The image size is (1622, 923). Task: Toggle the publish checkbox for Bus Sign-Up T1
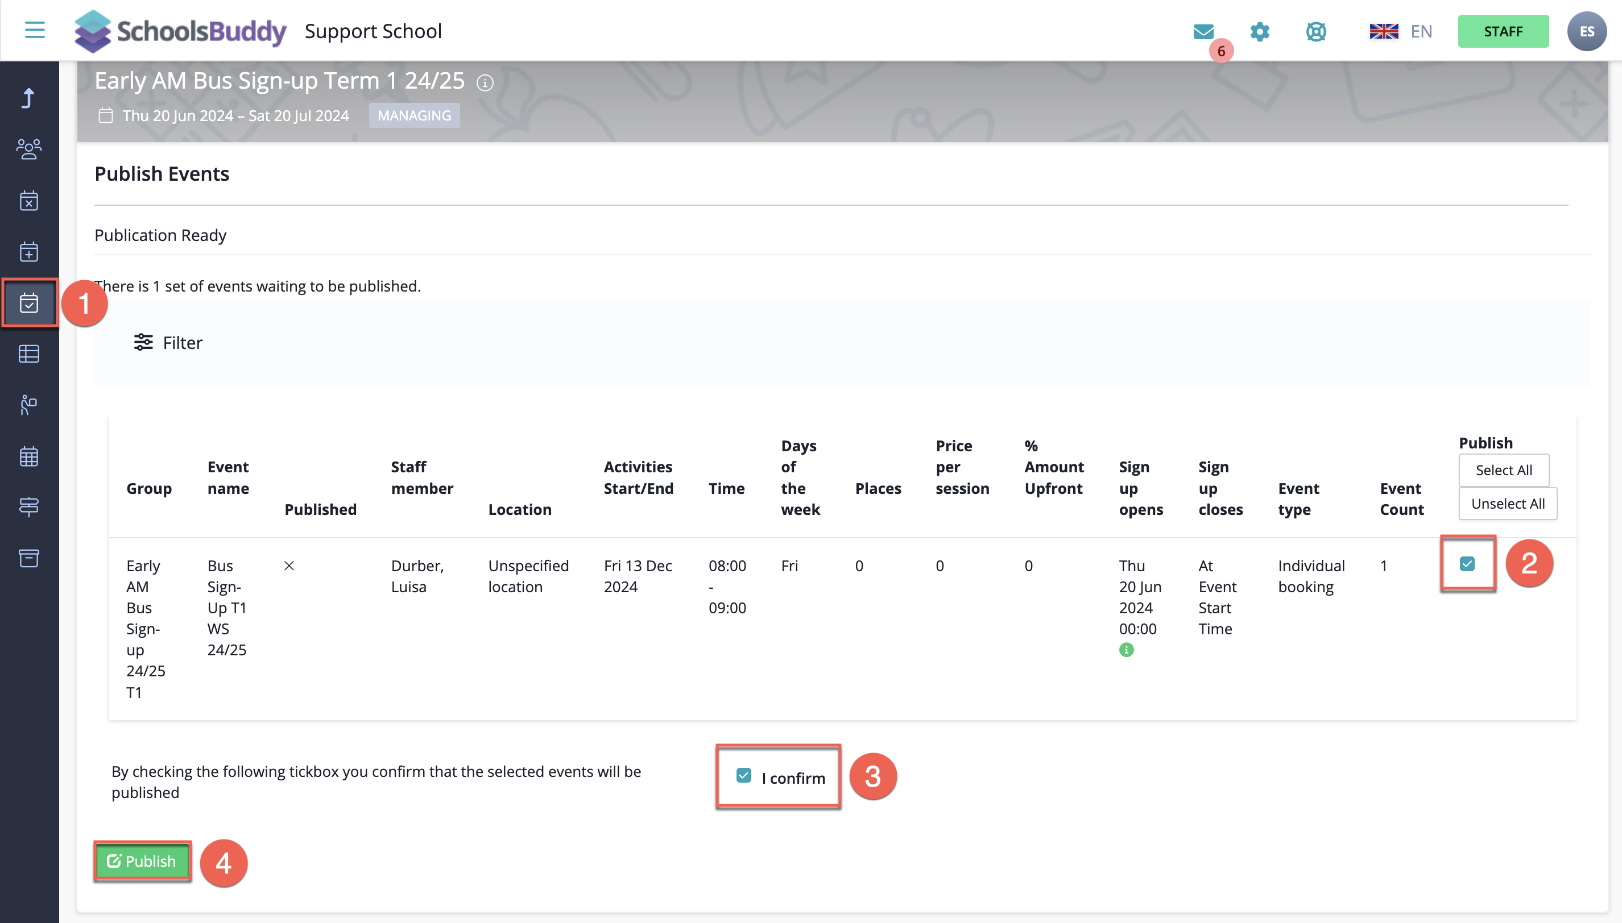click(1467, 564)
